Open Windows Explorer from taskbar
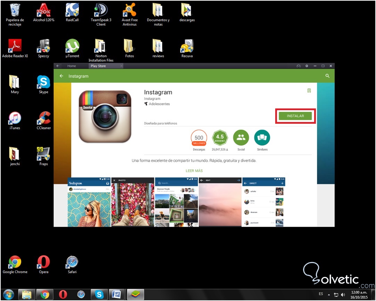Screen dimensions: 376x301 coord(27,294)
